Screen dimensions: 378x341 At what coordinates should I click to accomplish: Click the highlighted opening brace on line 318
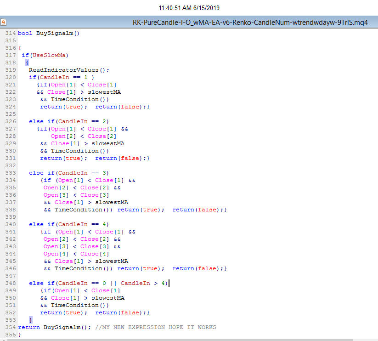pos(27,63)
